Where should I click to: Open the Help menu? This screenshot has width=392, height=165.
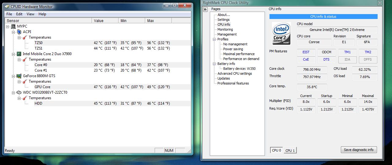click(42, 14)
